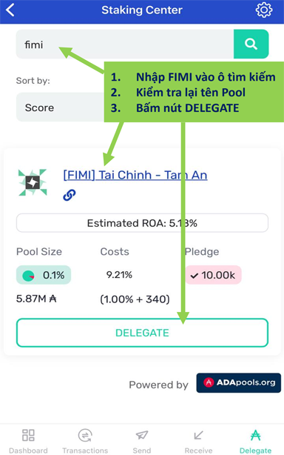Image resolution: width=284 pixels, height=455 pixels.
Task: Tap the 0.1% pool size indicator
Action: (x=44, y=275)
